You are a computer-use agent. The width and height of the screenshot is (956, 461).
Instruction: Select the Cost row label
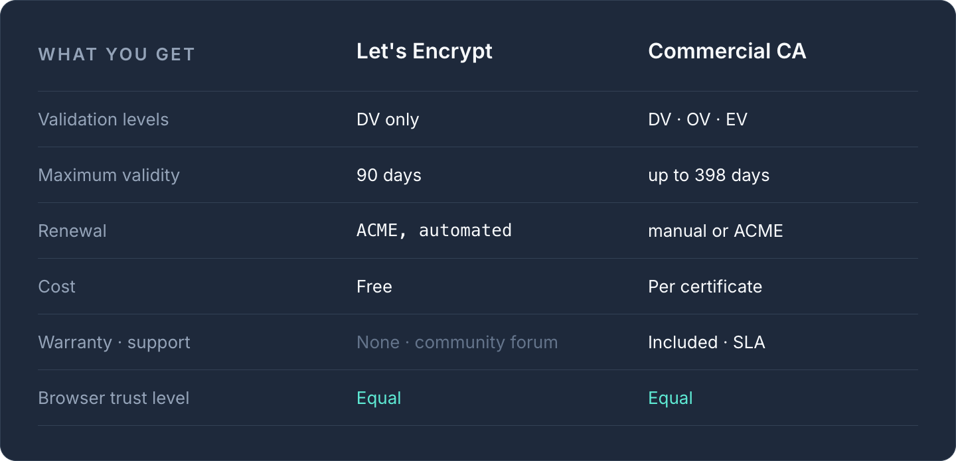click(x=57, y=287)
